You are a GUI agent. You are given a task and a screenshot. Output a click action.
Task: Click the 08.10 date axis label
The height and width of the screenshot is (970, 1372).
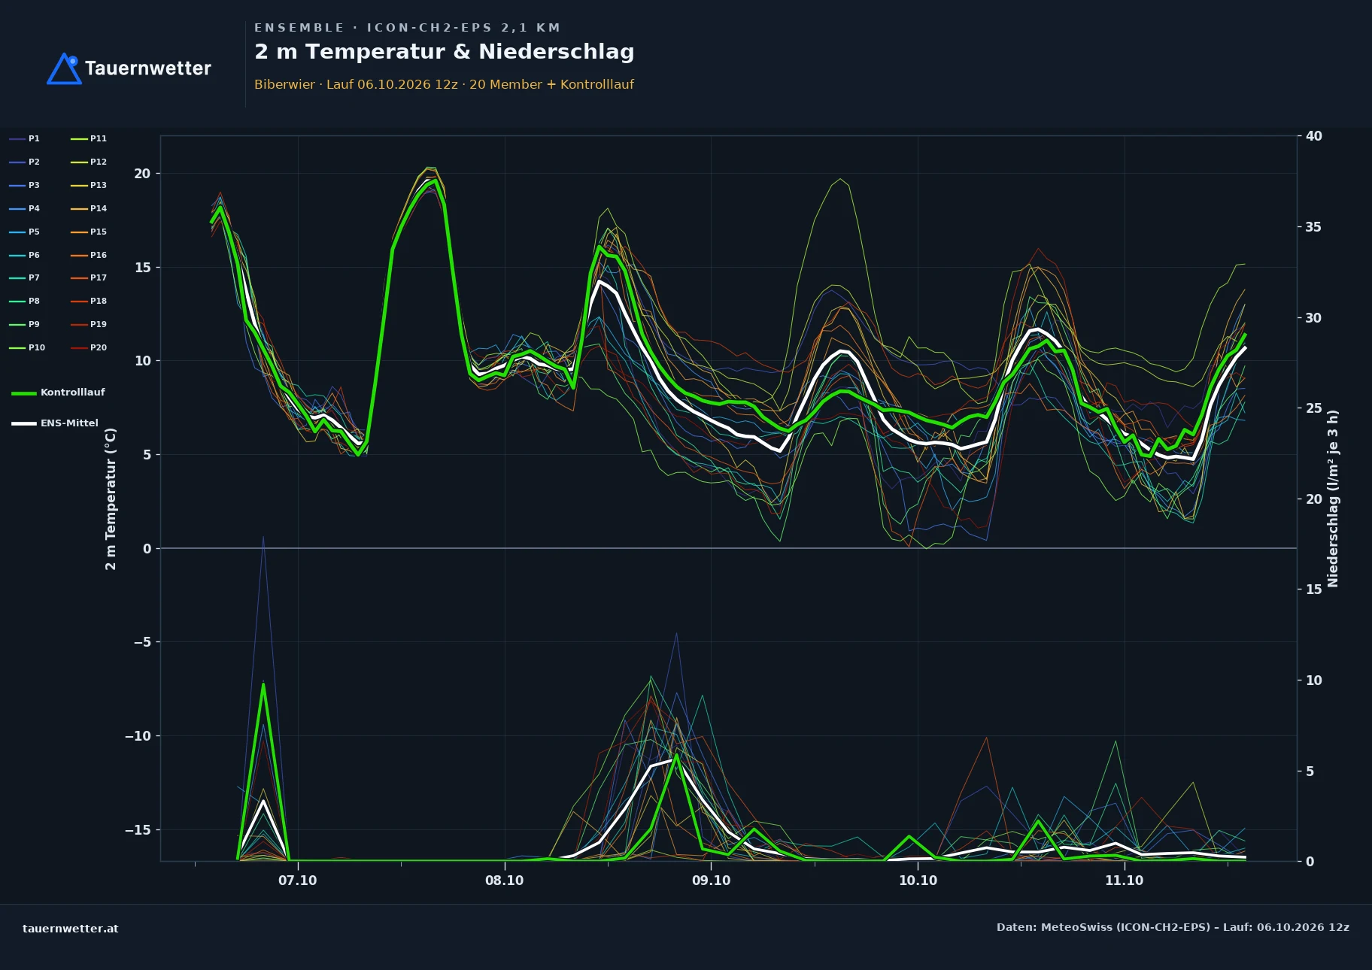[x=505, y=881]
